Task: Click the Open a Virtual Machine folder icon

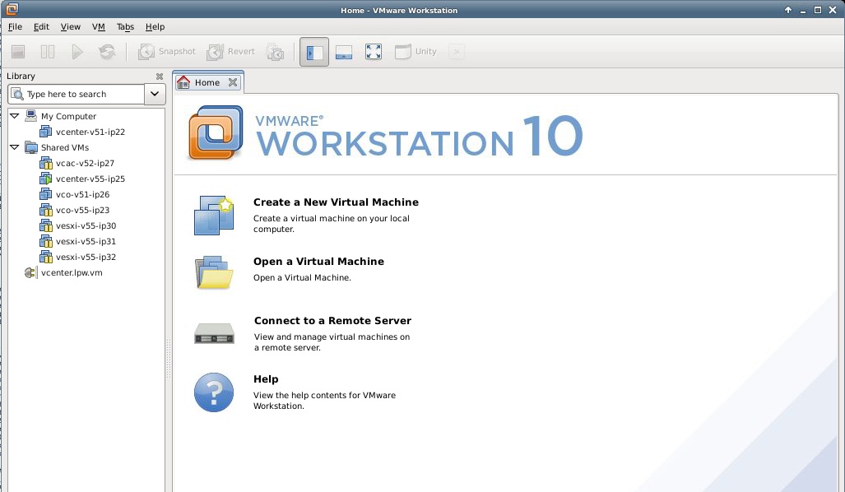Action: 215,272
